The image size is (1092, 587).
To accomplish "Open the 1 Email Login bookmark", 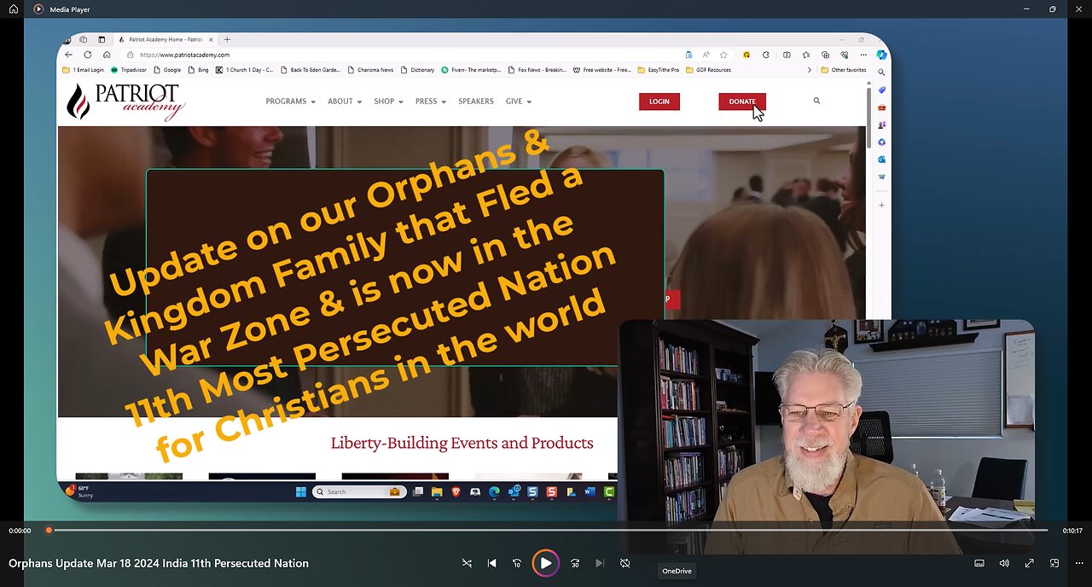I will tap(84, 70).
